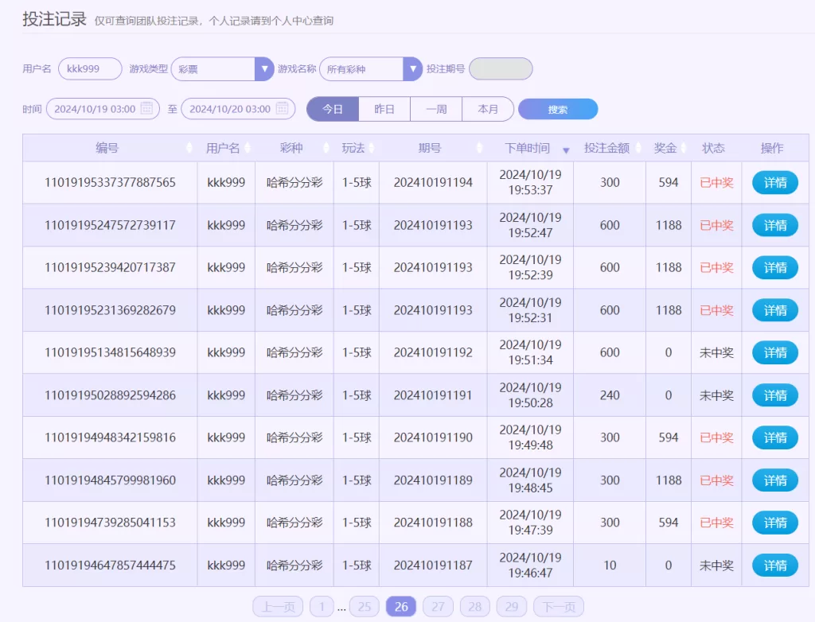Click the 搜索 search button
The width and height of the screenshot is (815, 622).
point(558,109)
